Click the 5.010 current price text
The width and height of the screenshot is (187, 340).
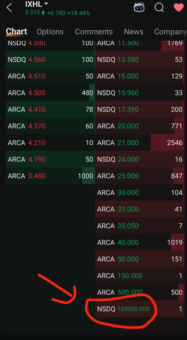33,13
